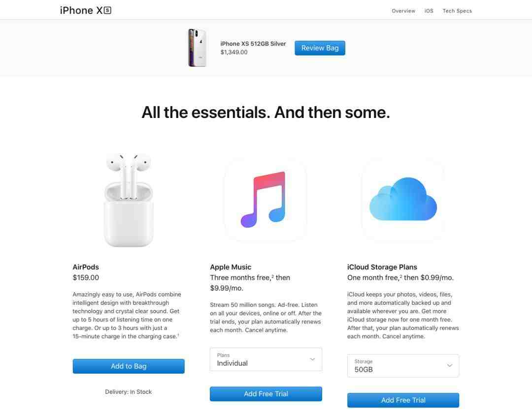Click the AirPods product title
The height and width of the screenshot is (411, 532).
86,267
